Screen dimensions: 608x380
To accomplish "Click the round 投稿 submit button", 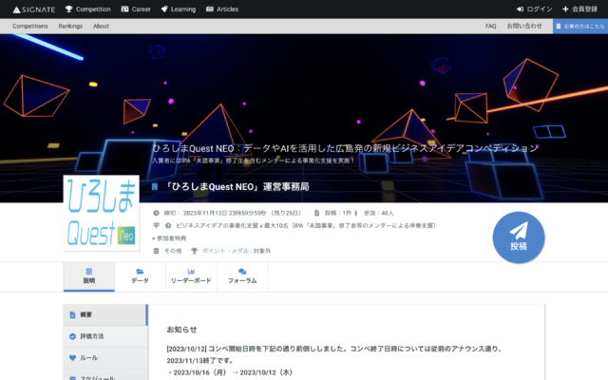I will 519,237.
